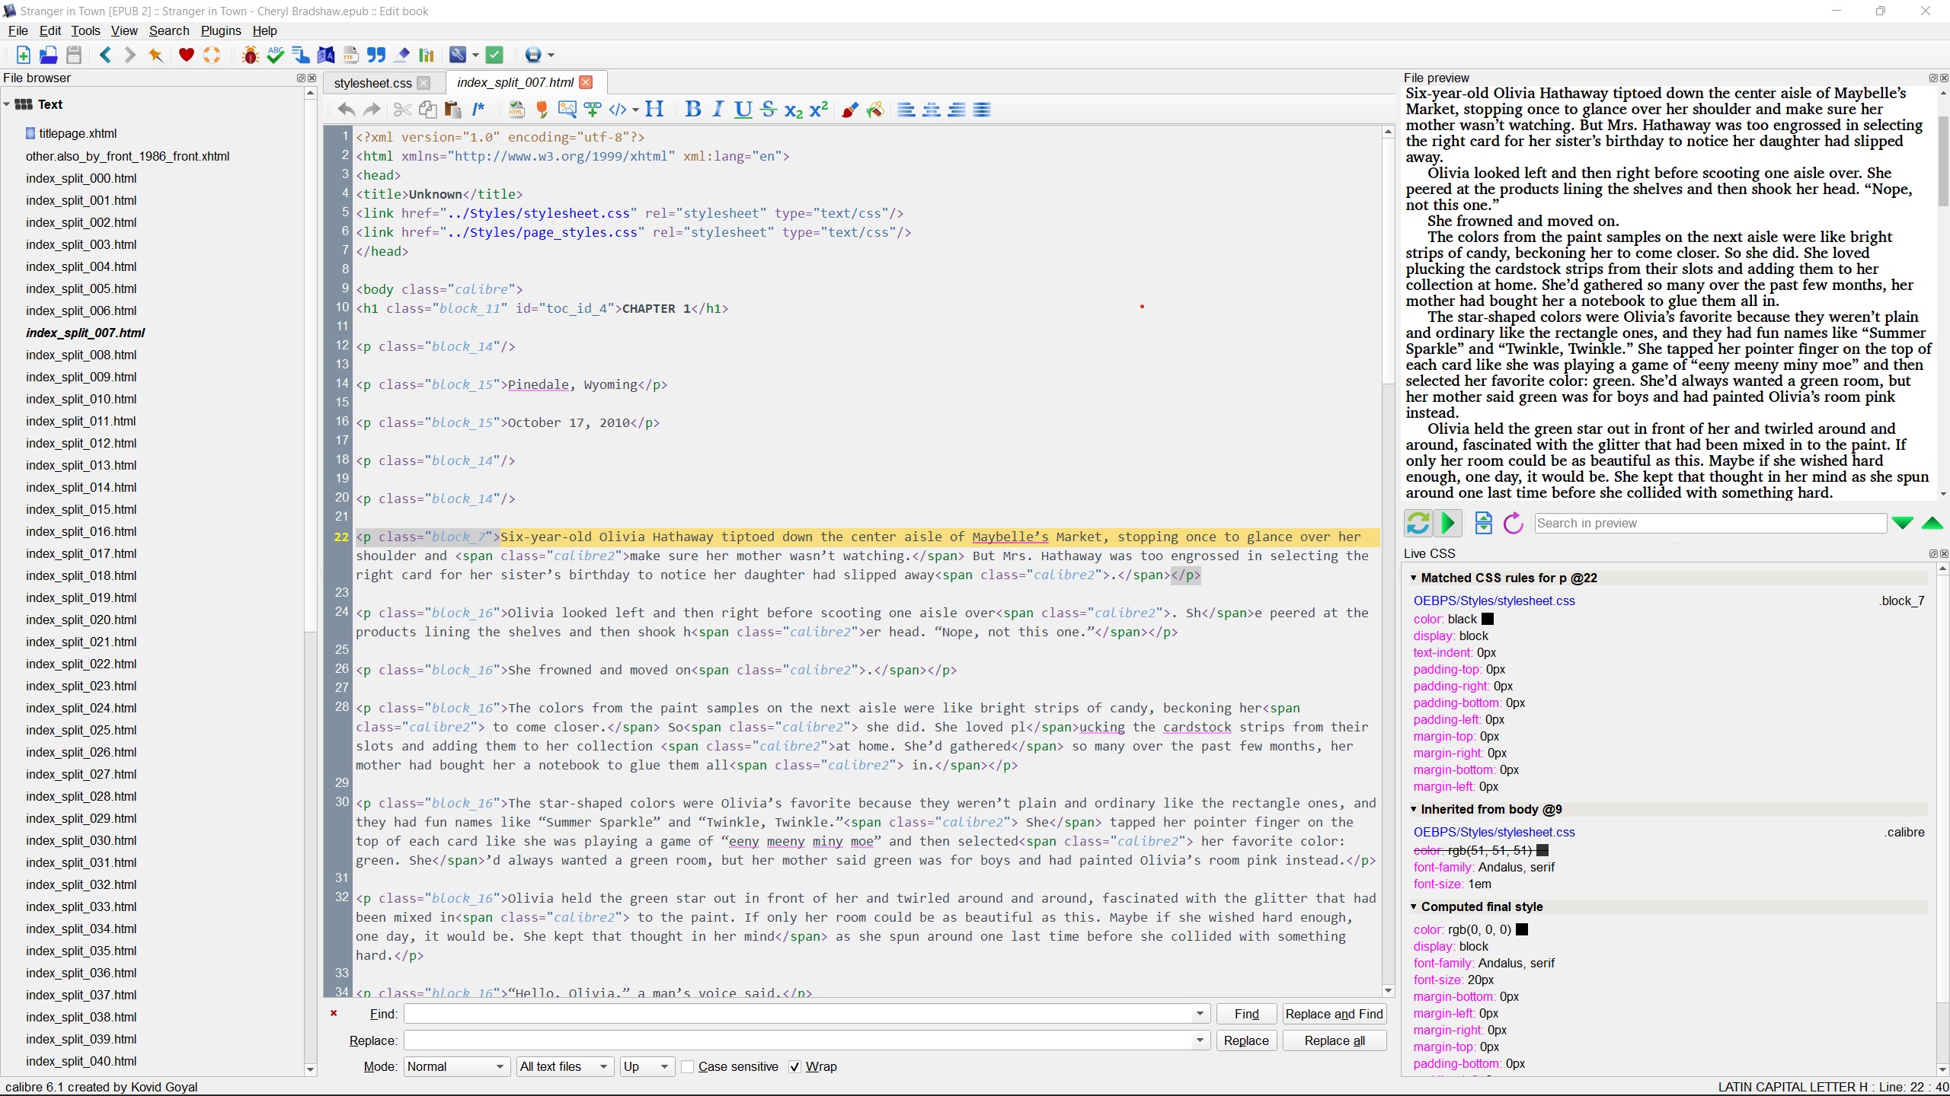
Task: Click the paintbrush text color icon
Action: tap(849, 110)
